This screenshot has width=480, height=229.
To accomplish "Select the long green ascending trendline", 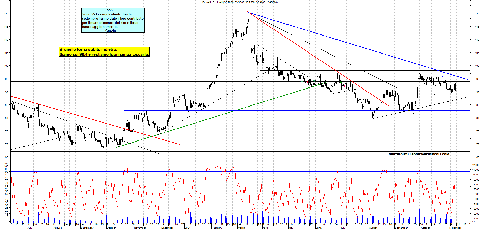I will tap(221, 115).
